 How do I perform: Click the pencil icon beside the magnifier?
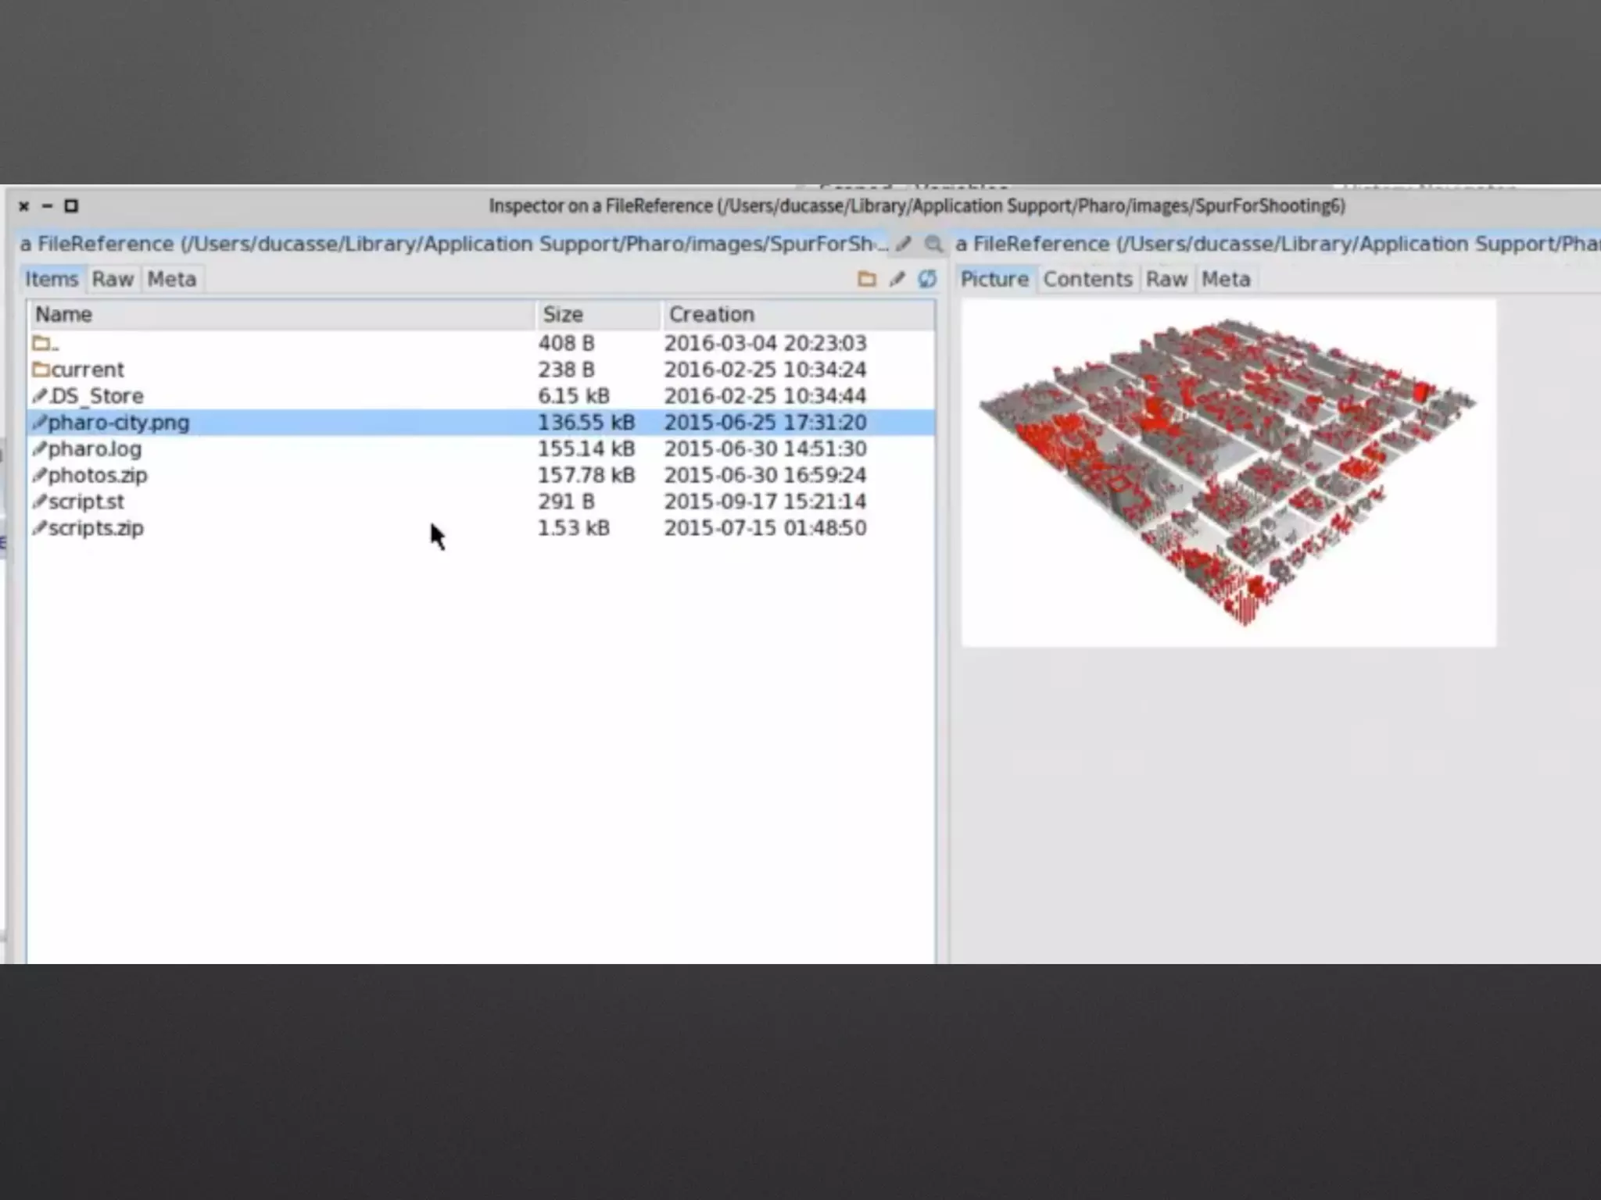[904, 244]
